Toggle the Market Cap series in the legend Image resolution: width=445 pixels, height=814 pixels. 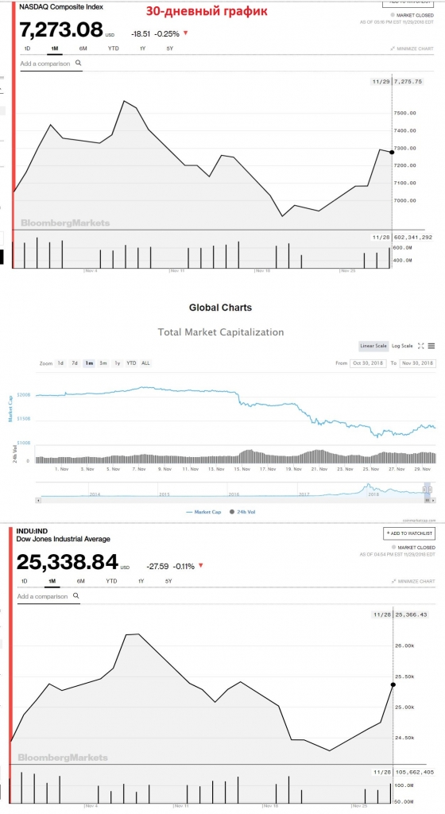coord(203,512)
